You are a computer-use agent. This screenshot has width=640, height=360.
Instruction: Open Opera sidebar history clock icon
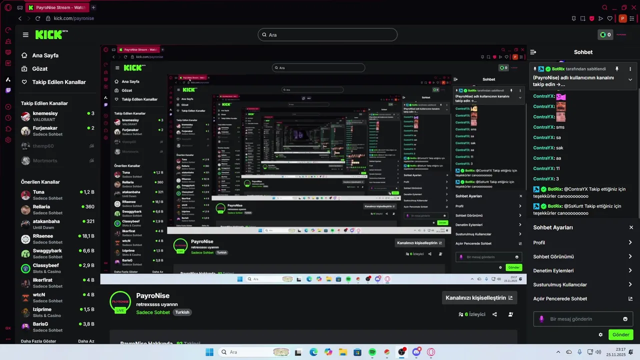tap(8, 118)
